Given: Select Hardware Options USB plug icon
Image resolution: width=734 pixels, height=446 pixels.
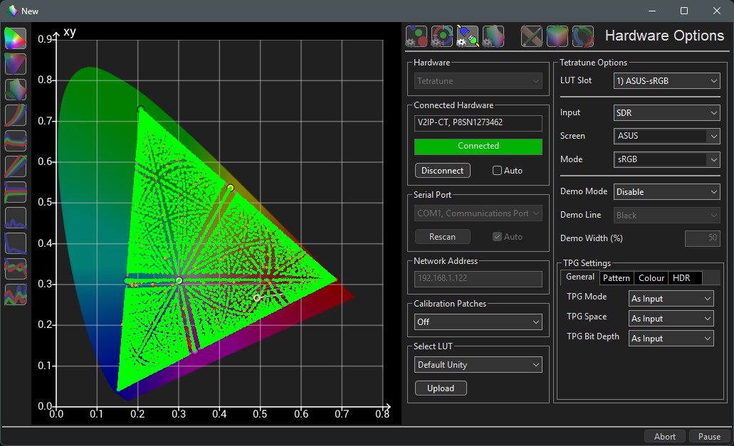Looking at the screenshot, I should [468, 36].
